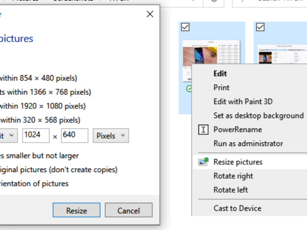The image size is (307, 230).
Task: Click Rotate right in the context menu
Action: point(233,176)
